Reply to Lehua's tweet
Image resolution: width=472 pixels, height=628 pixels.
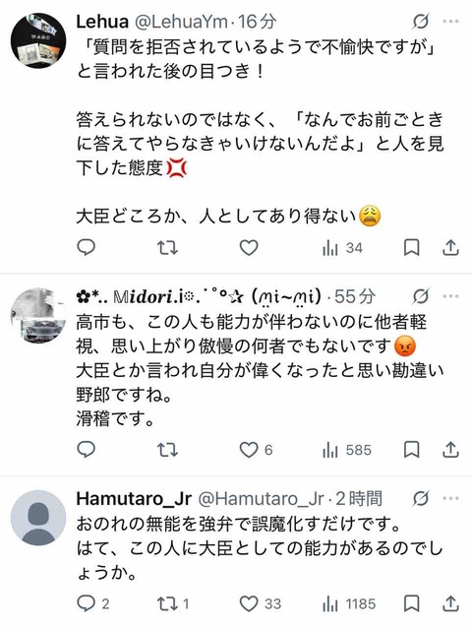(86, 248)
